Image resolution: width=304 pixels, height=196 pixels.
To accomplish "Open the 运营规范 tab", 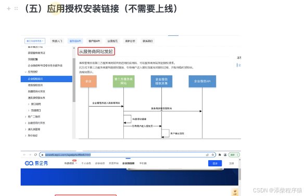I will (x=112, y=41).
